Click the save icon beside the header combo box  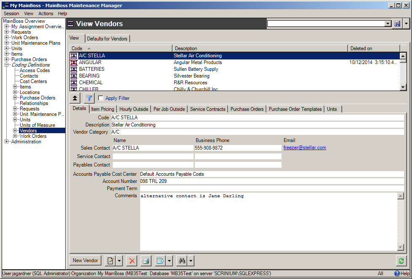click(x=397, y=24)
